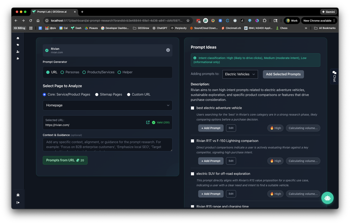Reload the page with the refresh icon

(x=31, y=21)
